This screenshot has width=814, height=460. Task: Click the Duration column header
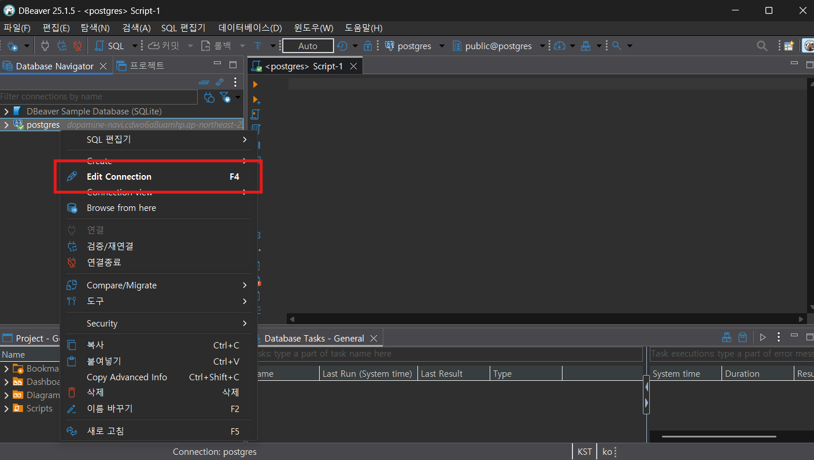pyautogui.click(x=758, y=374)
